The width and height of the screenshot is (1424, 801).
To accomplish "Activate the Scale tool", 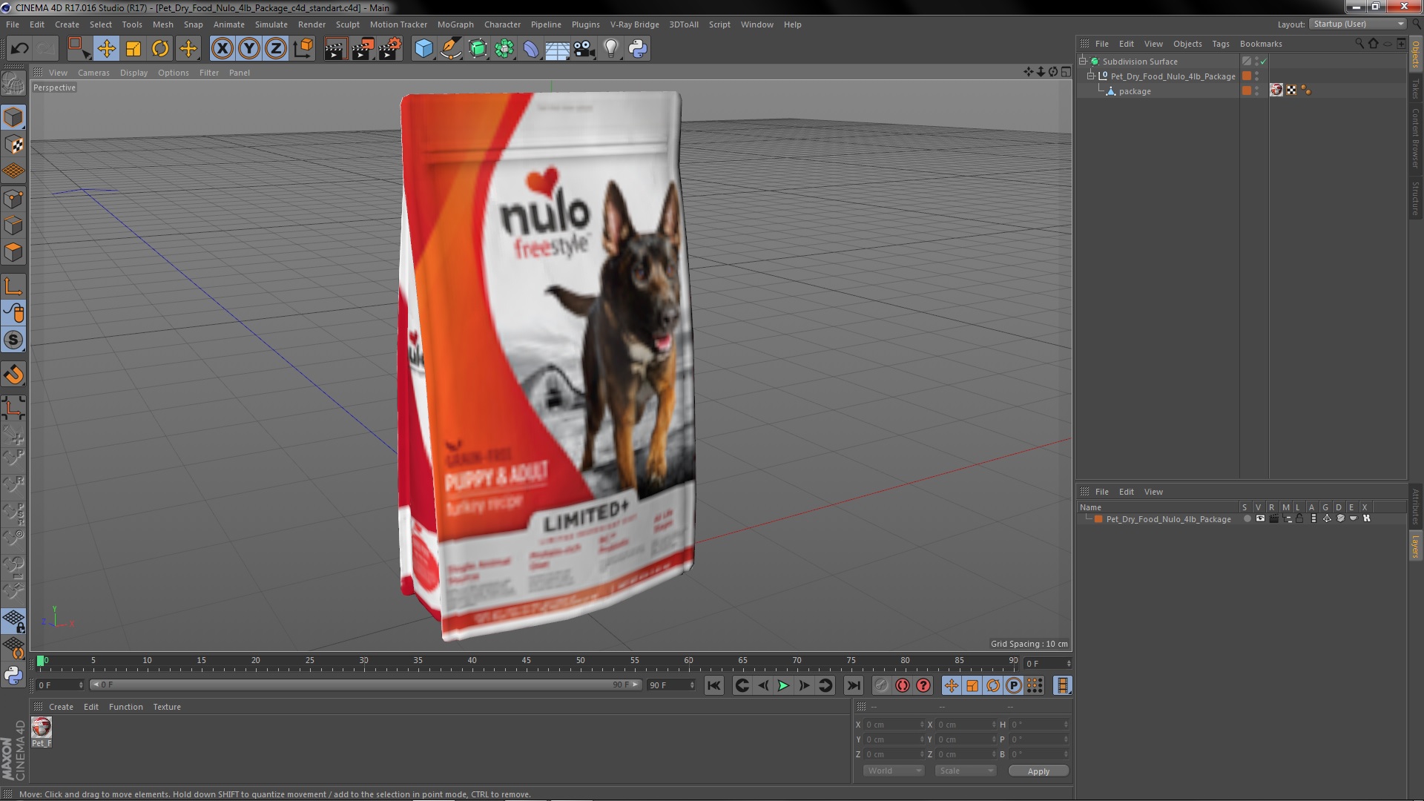I will [133, 49].
